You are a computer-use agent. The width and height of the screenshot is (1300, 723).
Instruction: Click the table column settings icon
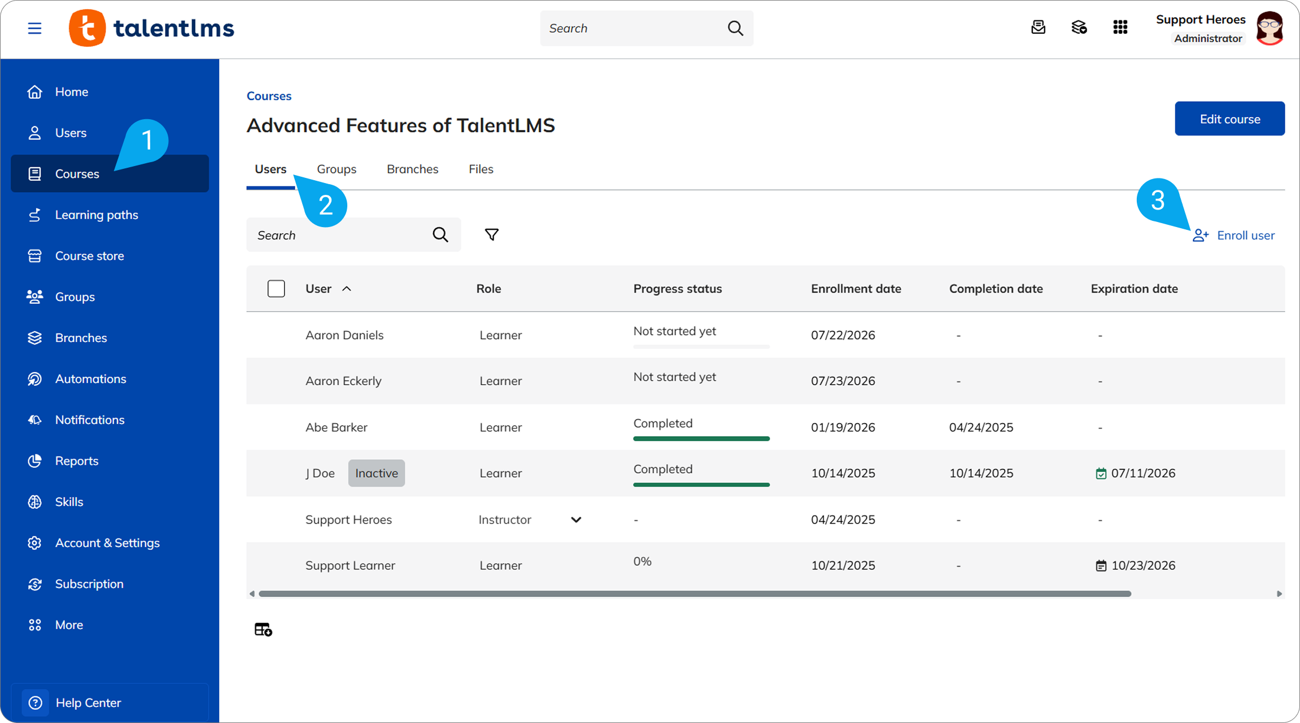(x=263, y=629)
